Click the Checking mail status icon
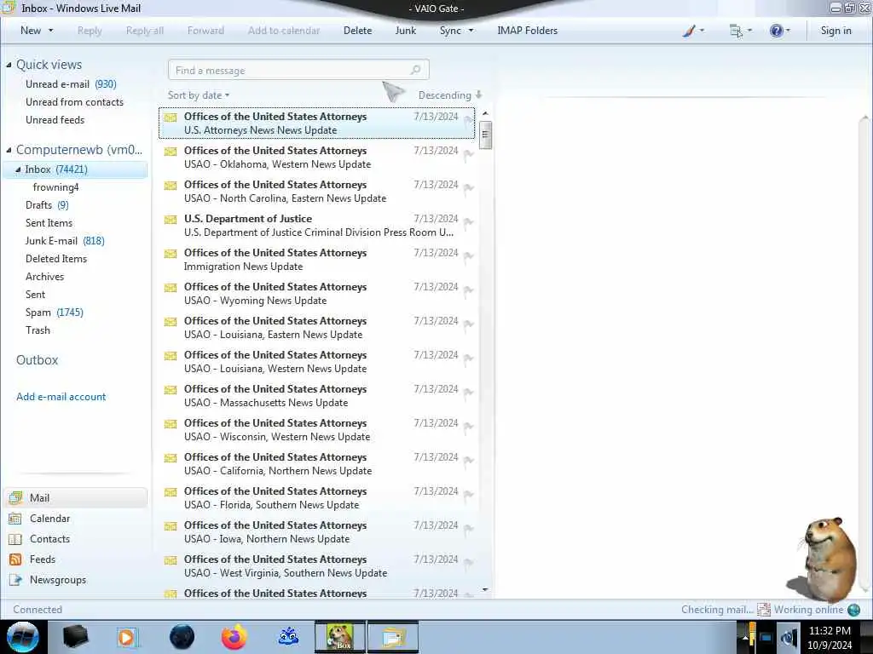Screen dimensions: 873x654 click(x=763, y=610)
